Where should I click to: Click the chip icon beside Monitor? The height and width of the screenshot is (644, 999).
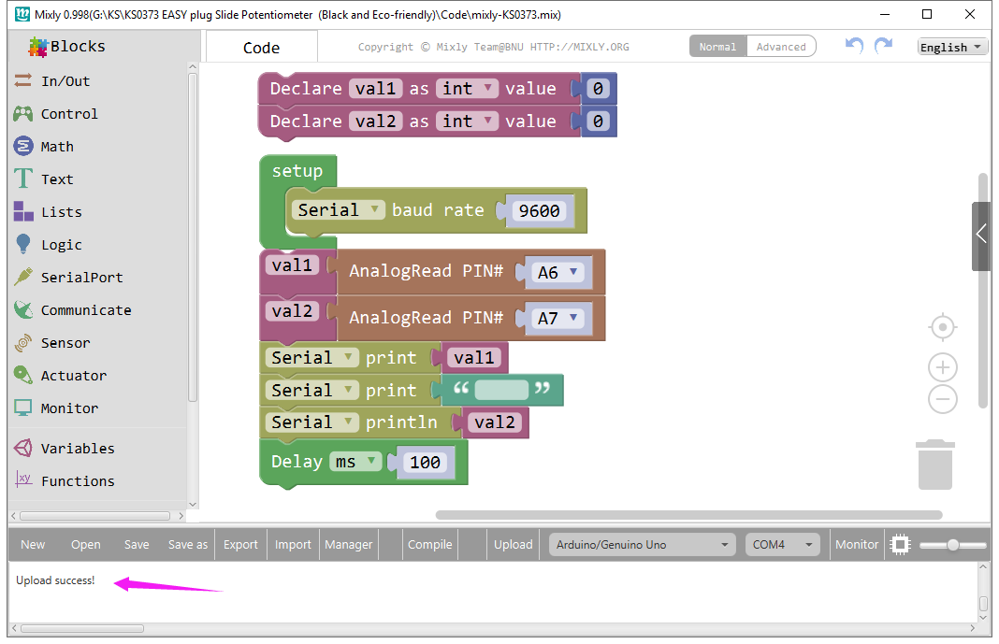point(900,544)
